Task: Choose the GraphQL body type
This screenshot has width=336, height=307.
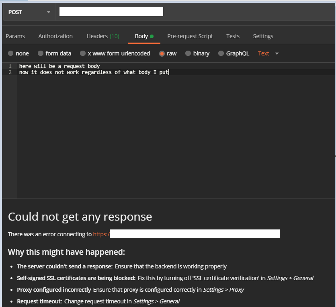Action: point(238,53)
